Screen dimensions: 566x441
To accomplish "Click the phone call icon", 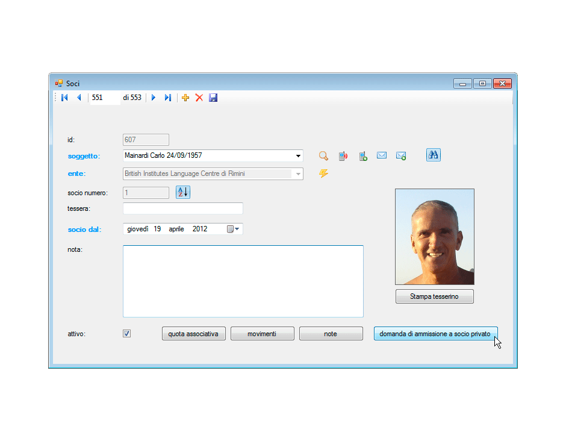I will point(343,156).
